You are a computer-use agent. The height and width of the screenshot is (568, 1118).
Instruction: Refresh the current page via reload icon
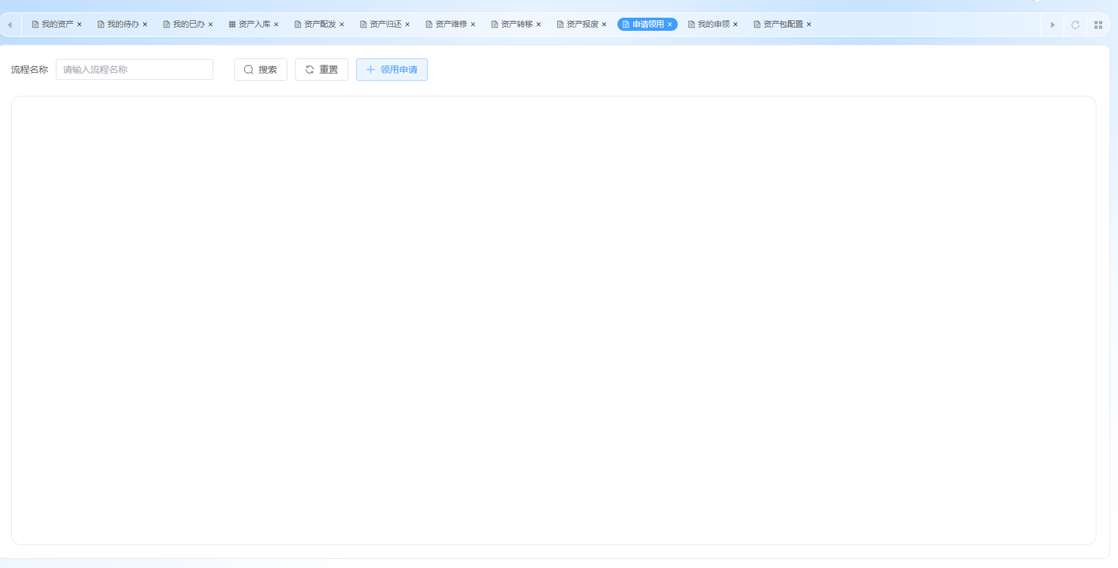click(x=1075, y=25)
